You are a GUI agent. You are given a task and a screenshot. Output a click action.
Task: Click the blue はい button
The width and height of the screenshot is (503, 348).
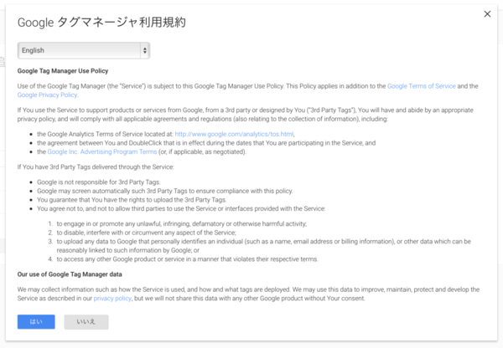[36, 322]
